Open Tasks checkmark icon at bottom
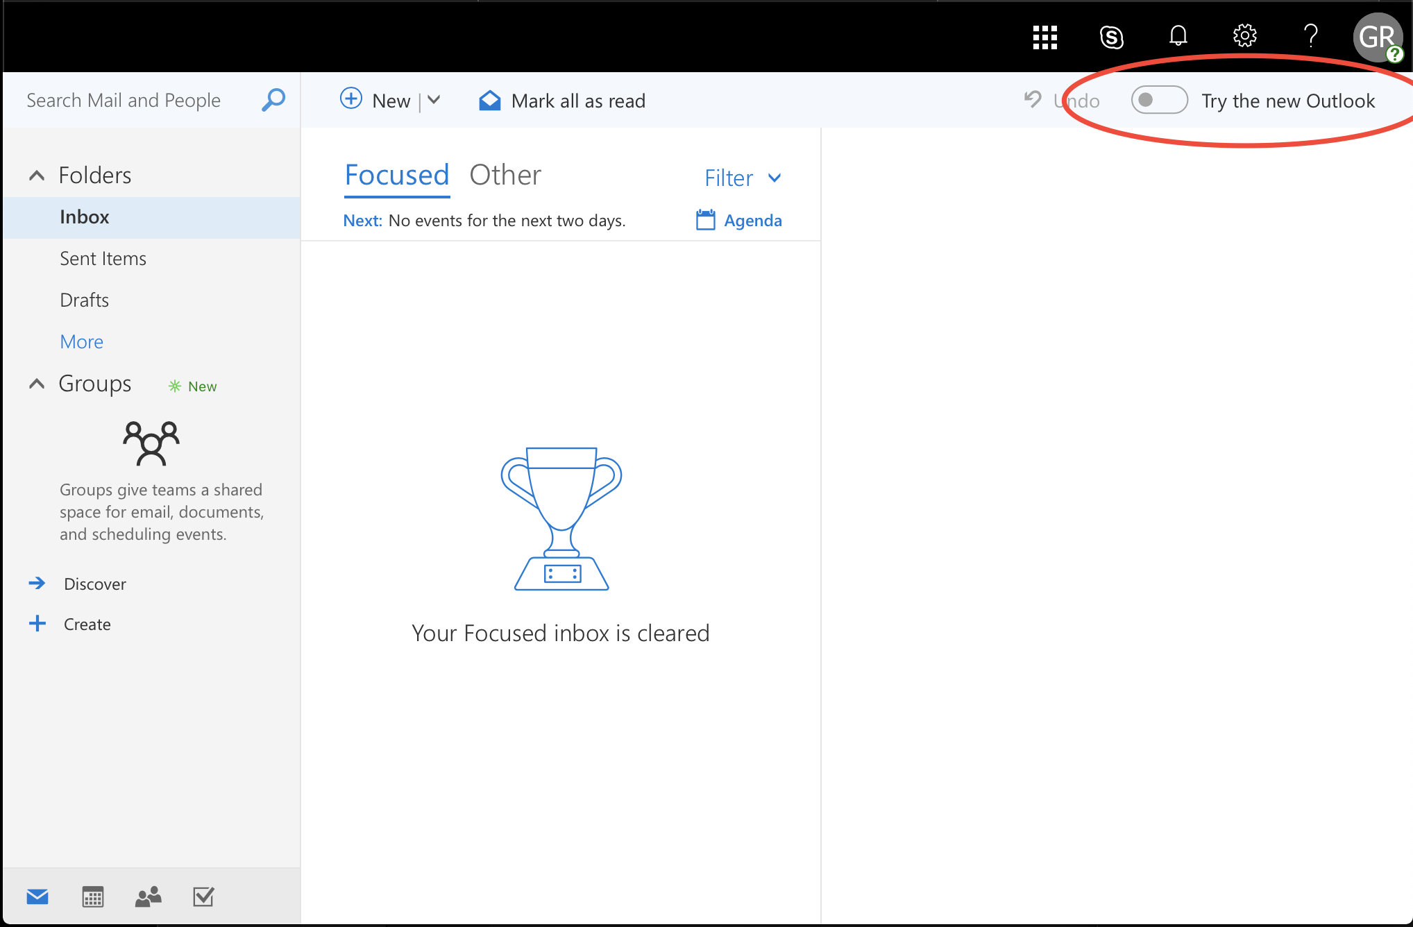1413x927 pixels. (203, 896)
